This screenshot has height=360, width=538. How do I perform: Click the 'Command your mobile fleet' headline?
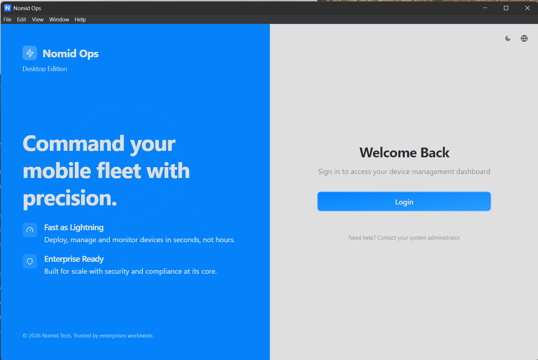[106, 171]
